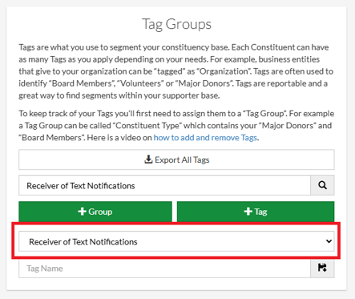Click the word Group on the green button

pyautogui.click(x=100, y=212)
